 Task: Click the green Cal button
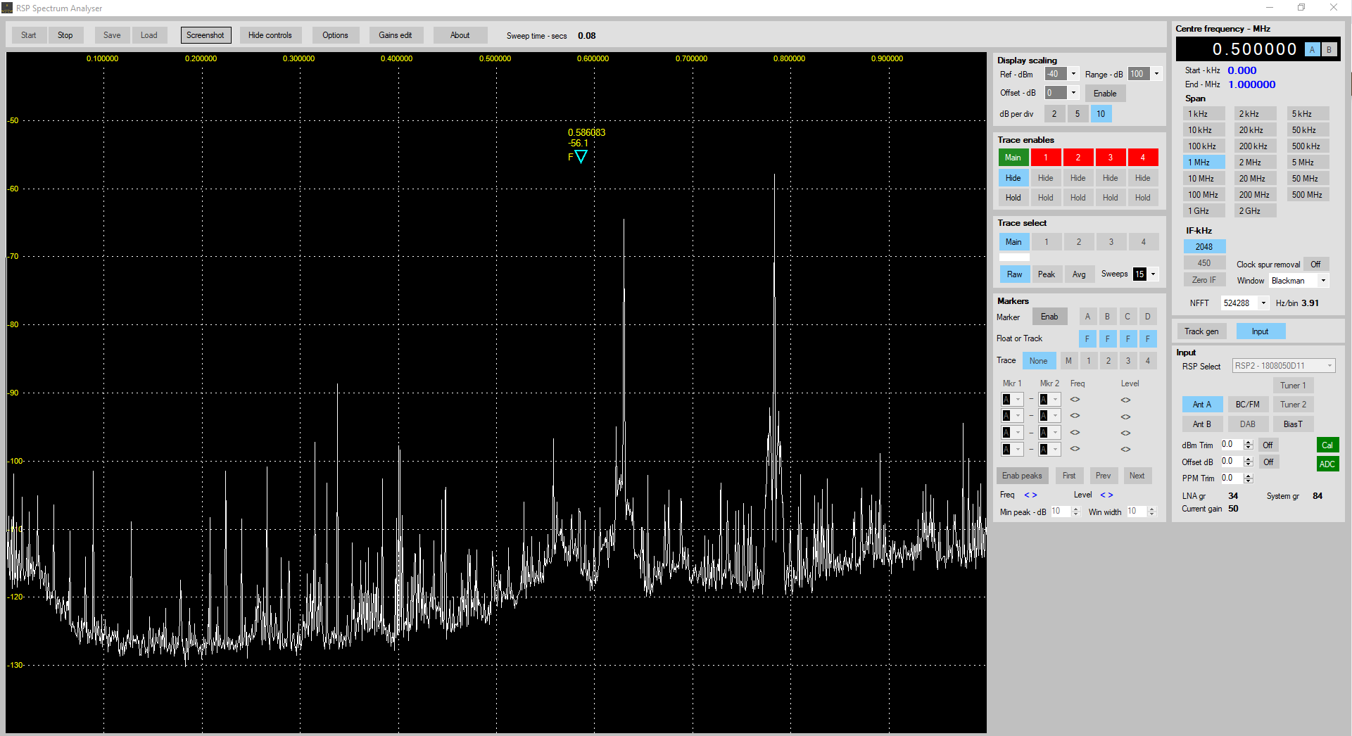coord(1327,445)
